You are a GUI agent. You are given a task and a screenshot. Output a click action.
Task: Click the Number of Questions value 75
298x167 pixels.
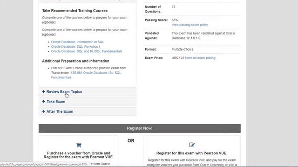point(173,7)
